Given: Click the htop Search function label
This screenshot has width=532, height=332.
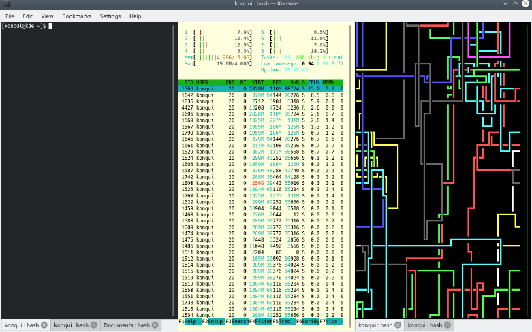Looking at the screenshot, I should (241, 321).
